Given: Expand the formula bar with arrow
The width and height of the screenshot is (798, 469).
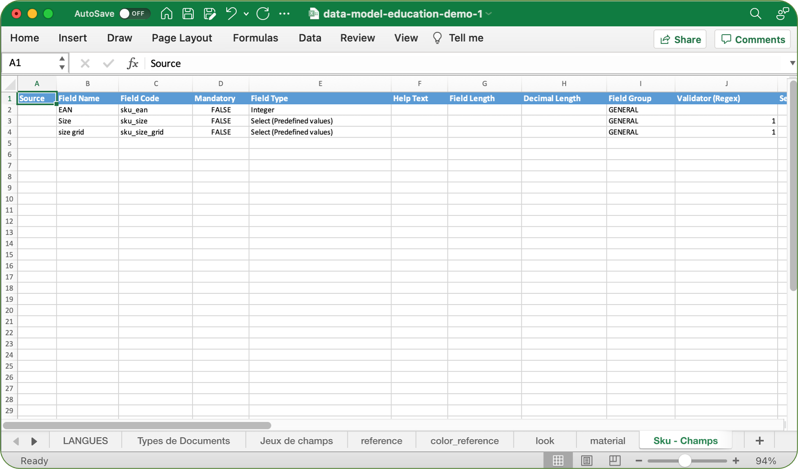Looking at the screenshot, I should point(792,63).
